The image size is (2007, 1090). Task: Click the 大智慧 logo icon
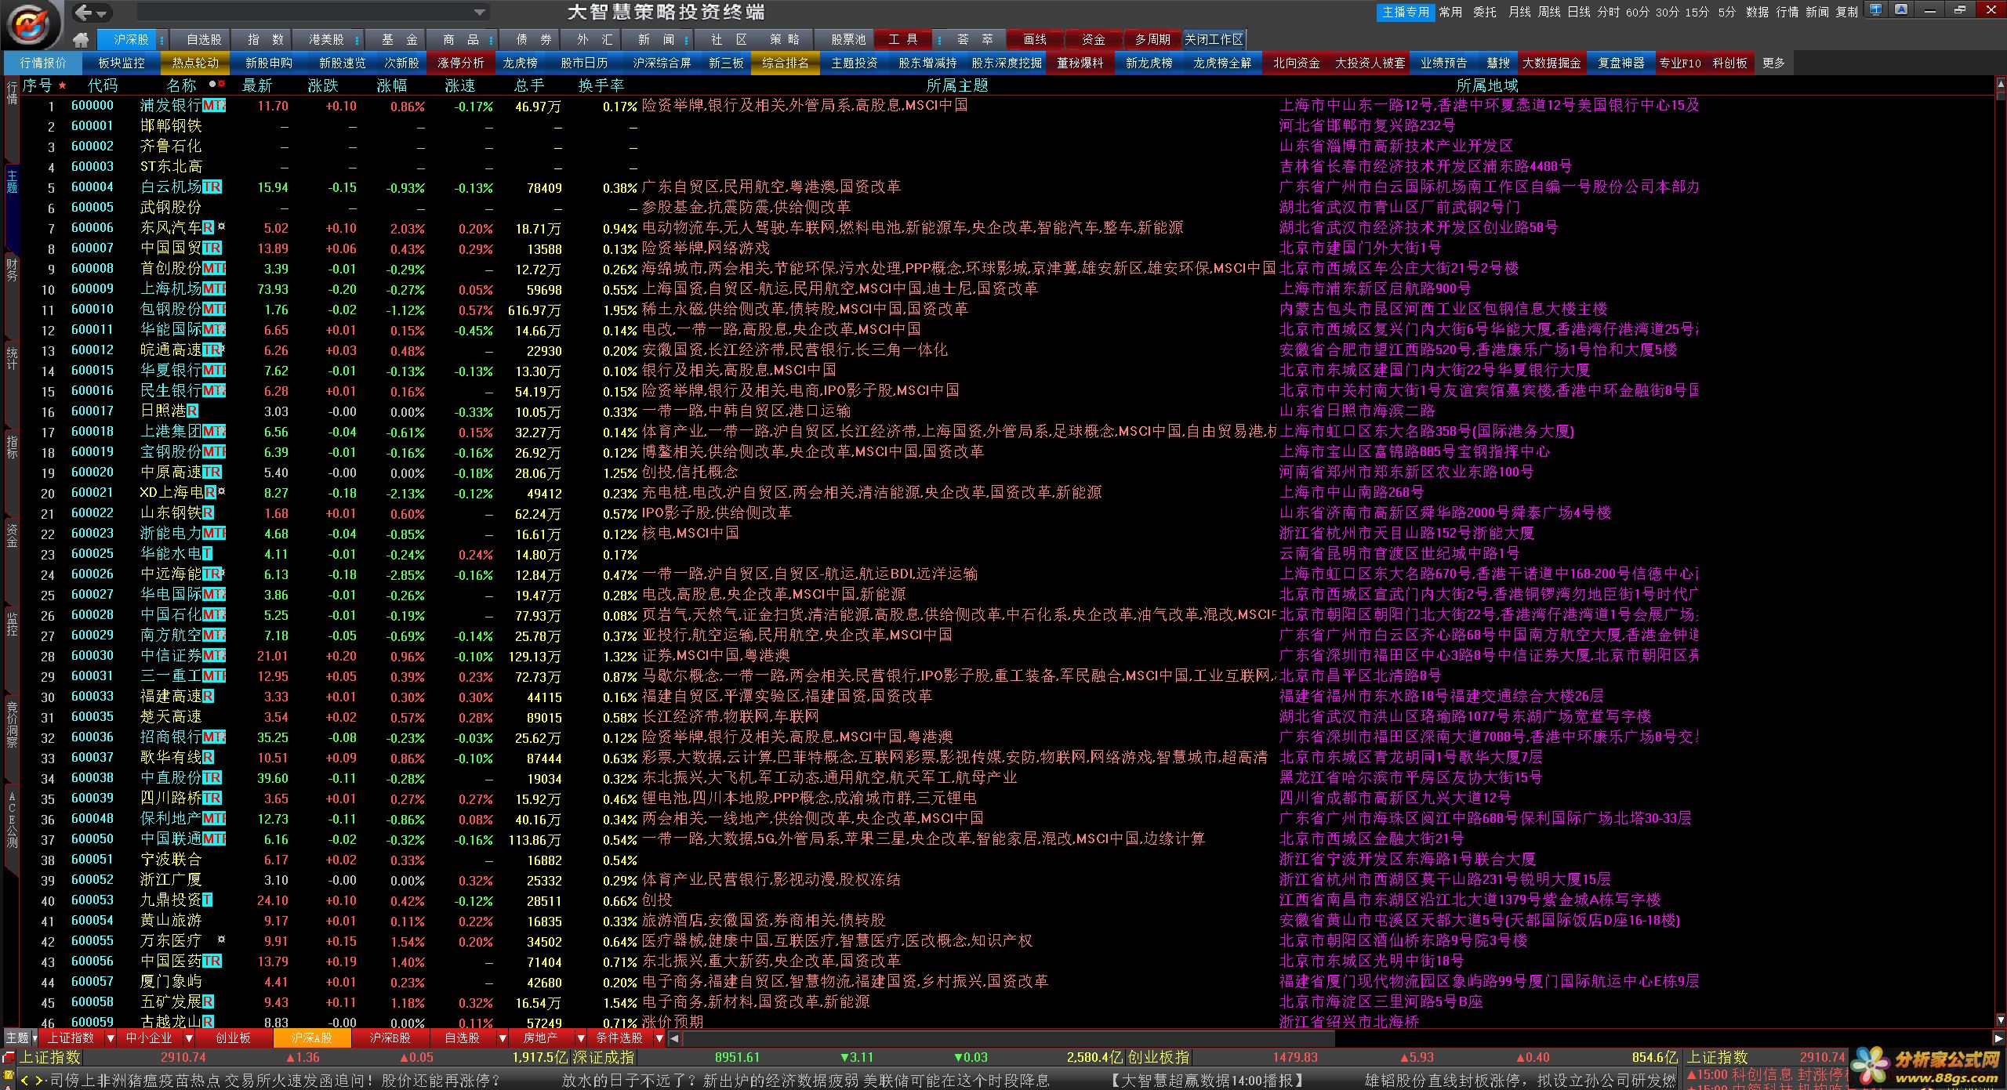point(32,24)
